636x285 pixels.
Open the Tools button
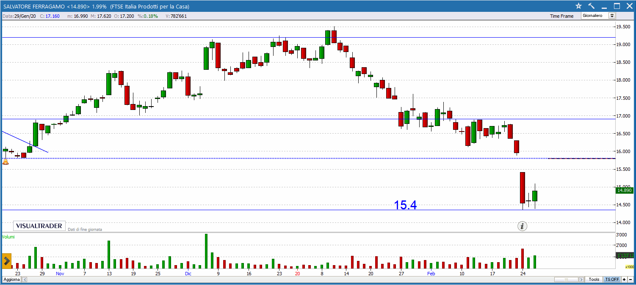[594, 280]
